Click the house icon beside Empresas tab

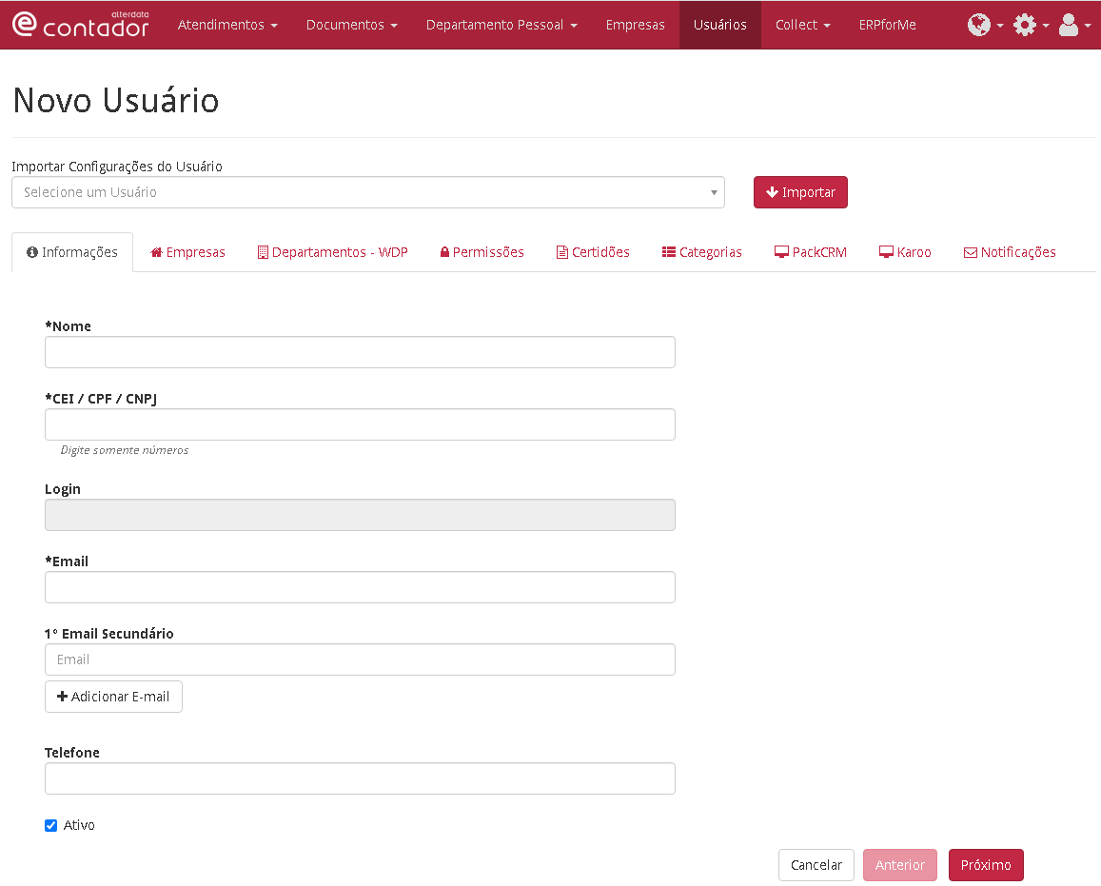[x=157, y=252]
